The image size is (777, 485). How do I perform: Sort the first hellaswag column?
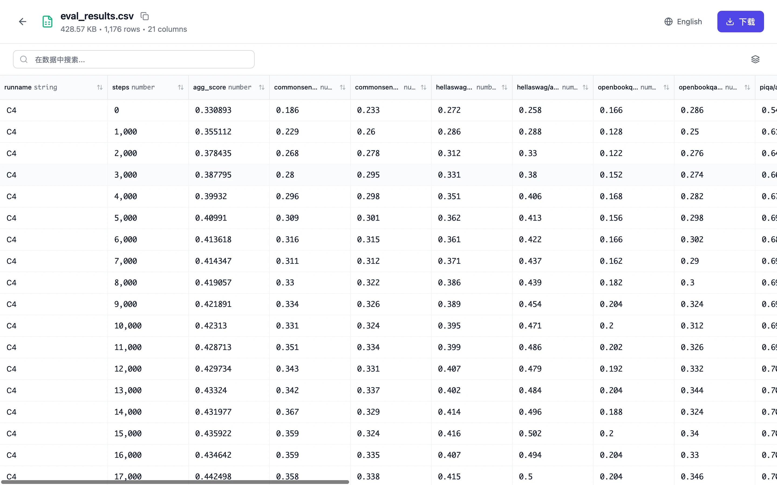coord(504,87)
